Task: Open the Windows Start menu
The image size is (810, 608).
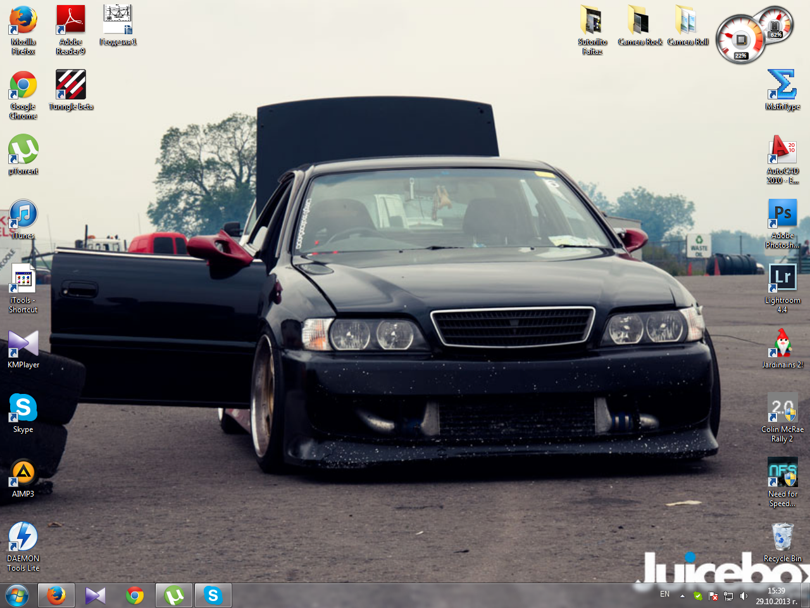Action: tap(17, 595)
